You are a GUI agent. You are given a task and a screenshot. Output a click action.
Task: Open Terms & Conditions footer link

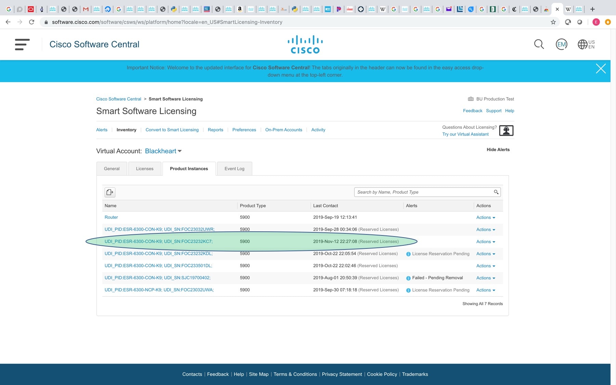(295, 374)
